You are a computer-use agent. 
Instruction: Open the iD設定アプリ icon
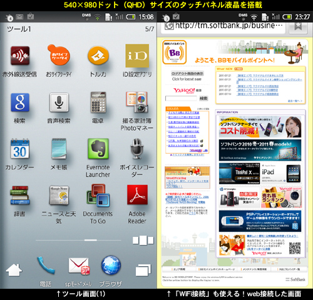pos(137,56)
